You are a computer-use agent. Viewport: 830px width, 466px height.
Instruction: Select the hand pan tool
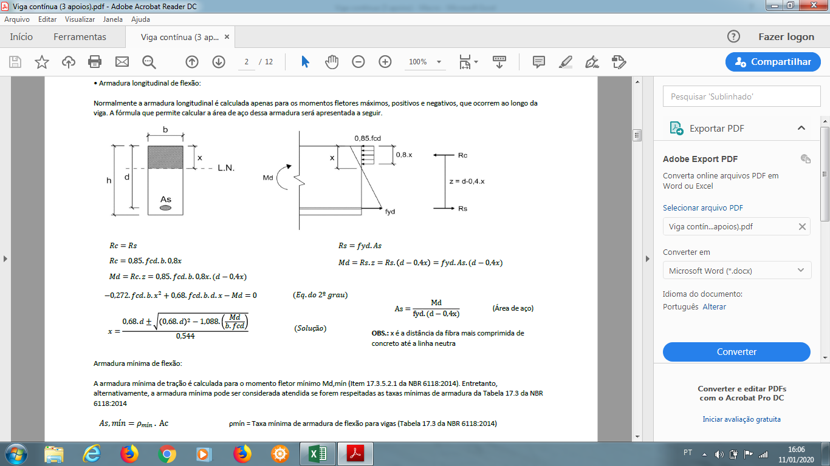pos(332,62)
